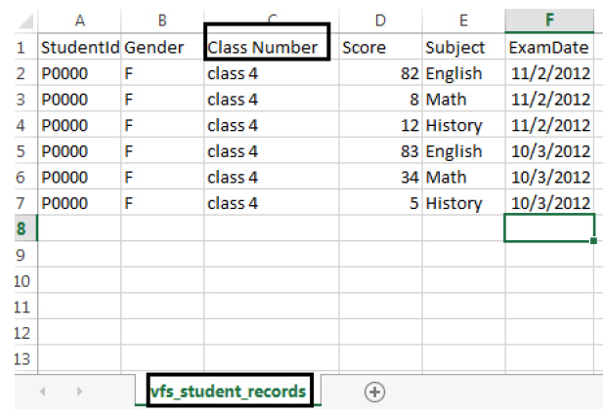Select column A header
The image size is (603, 413).
[78, 20]
